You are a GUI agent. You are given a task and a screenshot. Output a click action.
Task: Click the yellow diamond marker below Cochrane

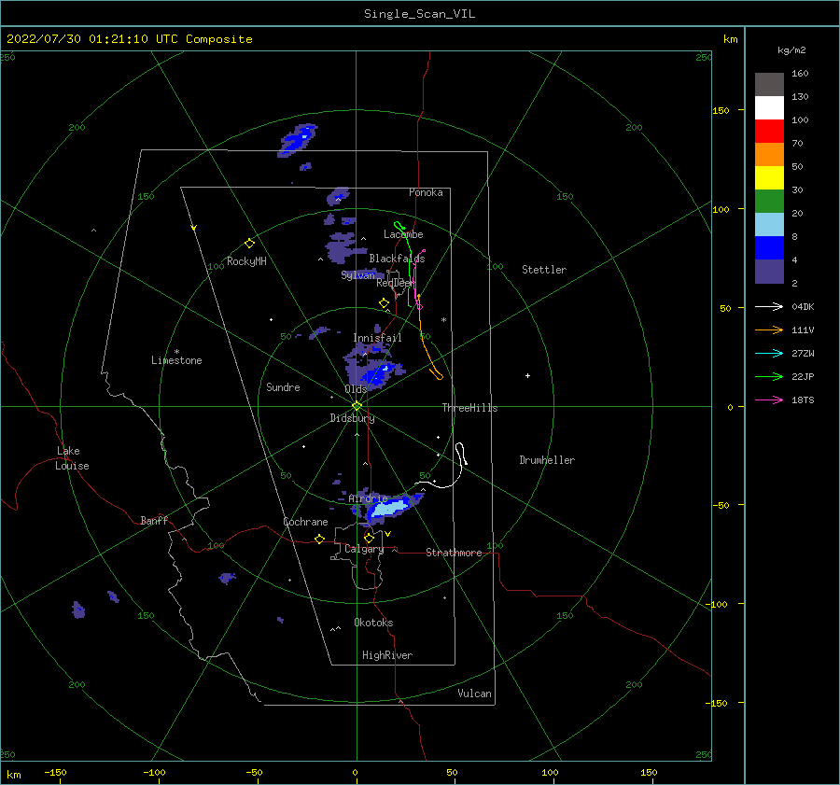click(x=319, y=540)
